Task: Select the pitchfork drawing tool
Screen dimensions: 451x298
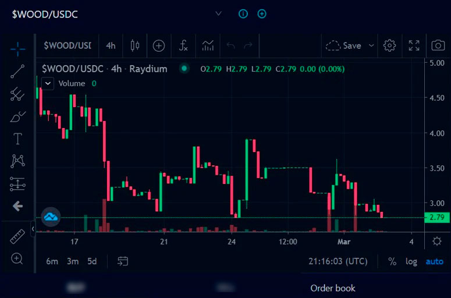Action: click(17, 94)
